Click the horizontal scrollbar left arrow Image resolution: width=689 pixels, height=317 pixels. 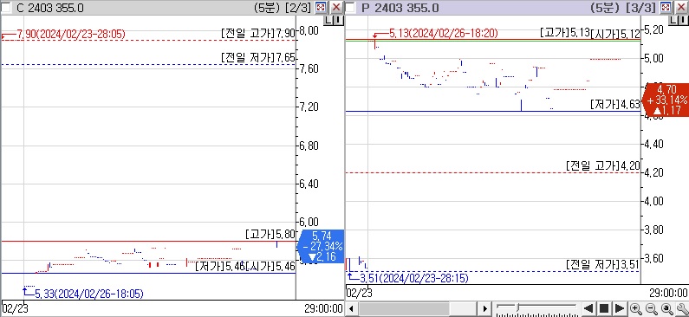[x=351, y=308]
